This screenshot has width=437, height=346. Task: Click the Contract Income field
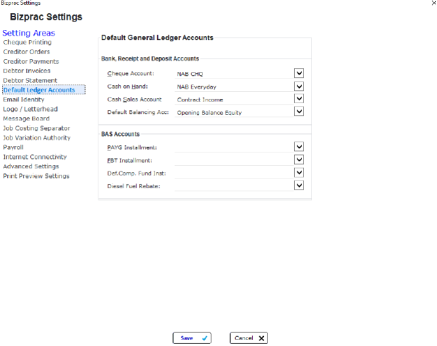tap(234, 99)
